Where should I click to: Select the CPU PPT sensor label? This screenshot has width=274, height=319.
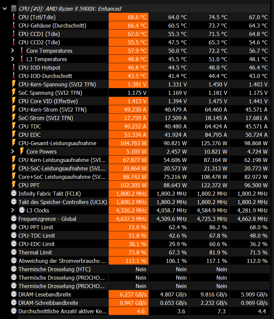coord(29,185)
